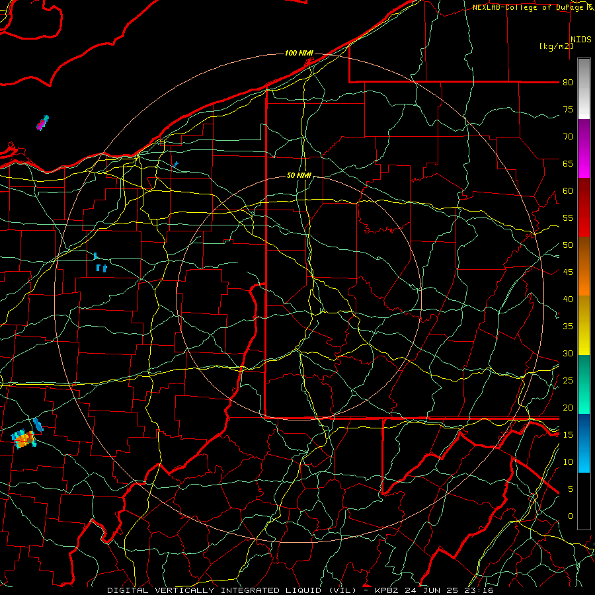Click the KPBZ radar site identifier
Image resolution: width=595 pixels, height=595 pixels.
point(387,590)
